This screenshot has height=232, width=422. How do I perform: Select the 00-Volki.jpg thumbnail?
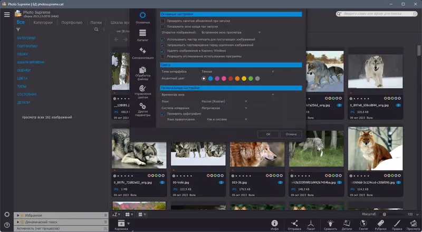tap(198, 153)
